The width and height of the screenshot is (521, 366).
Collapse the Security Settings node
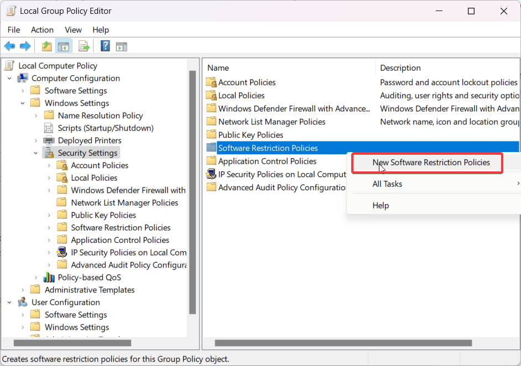pos(36,153)
